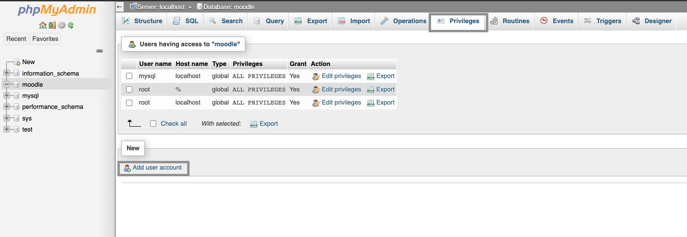Click the Favorites button
Screen dimensions: 687x237
45,39
